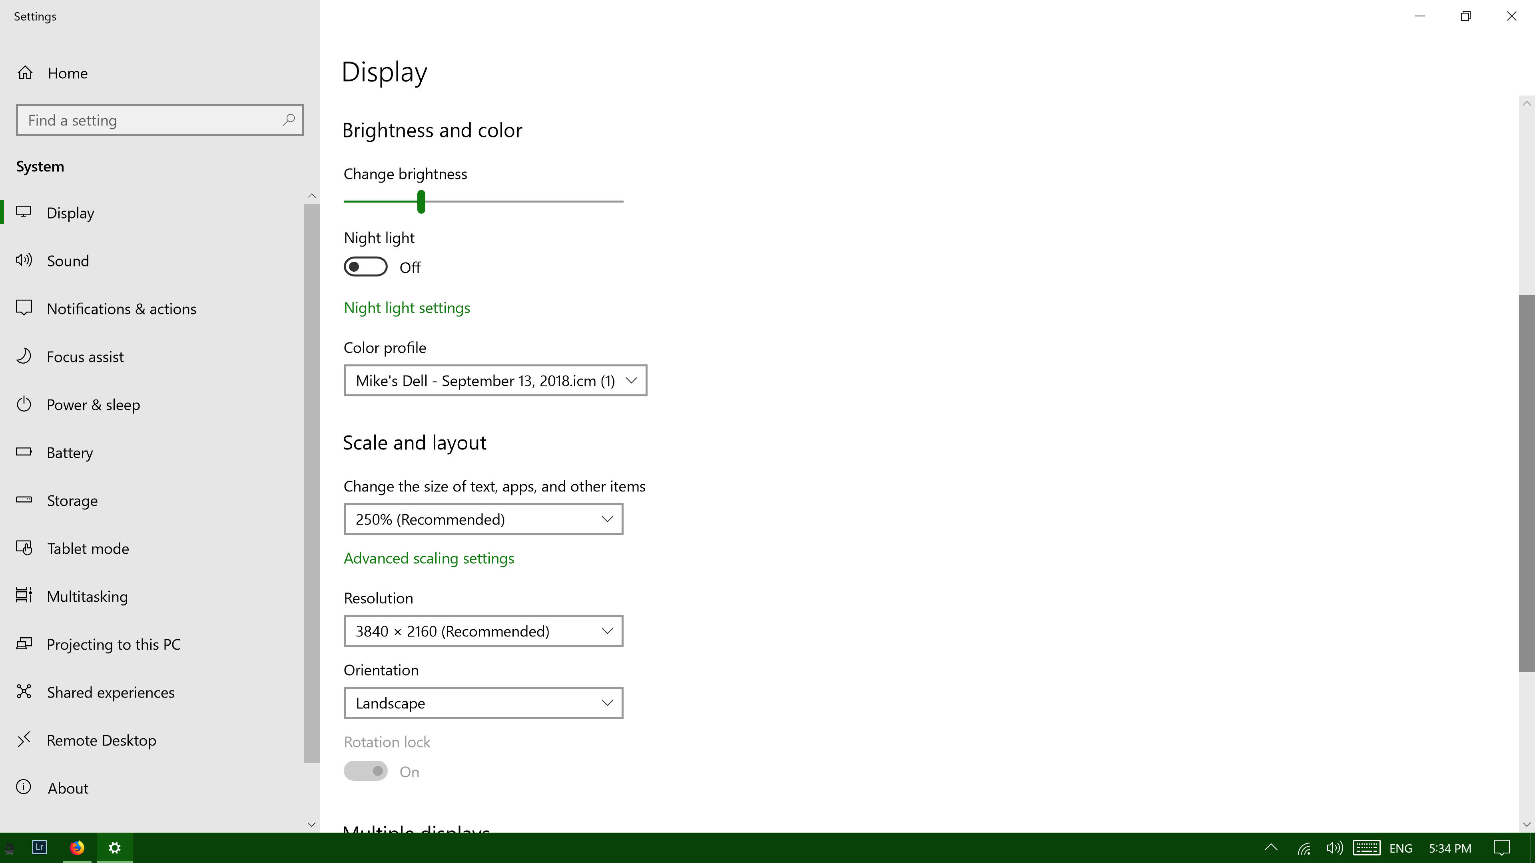Image resolution: width=1535 pixels, height=863 pixels.
Task: Open Firefox from the taskbar
Action: 77,847
